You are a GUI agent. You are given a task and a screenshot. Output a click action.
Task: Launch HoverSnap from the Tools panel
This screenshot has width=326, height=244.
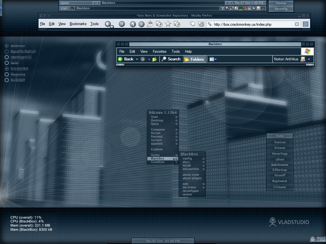point(280,154)
